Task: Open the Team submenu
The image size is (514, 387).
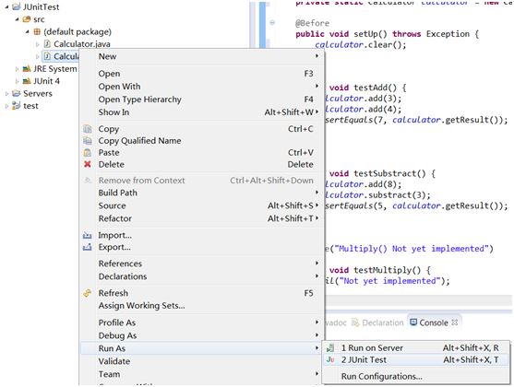Action: (x=201, y=374)
